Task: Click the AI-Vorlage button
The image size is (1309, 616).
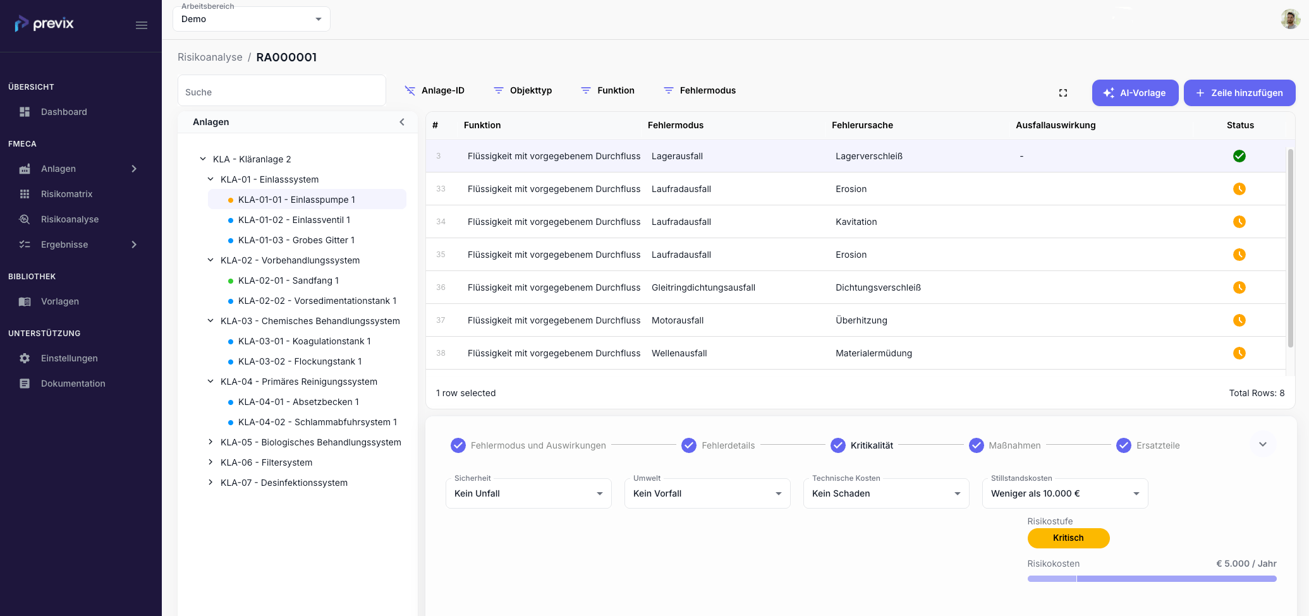Action: 1135,93
